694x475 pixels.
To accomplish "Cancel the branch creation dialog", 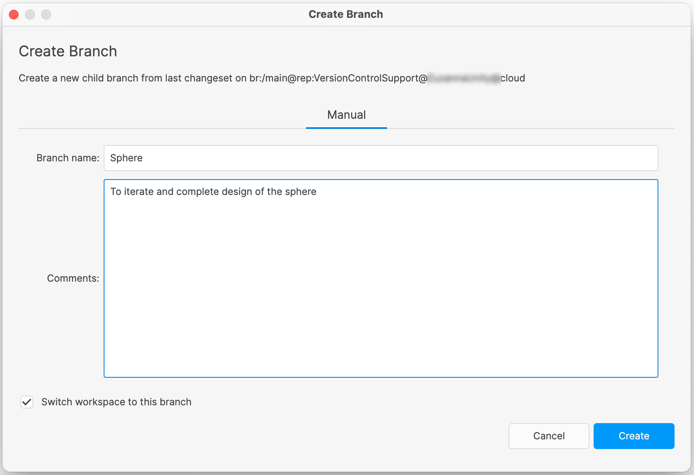I will (549, 436).
